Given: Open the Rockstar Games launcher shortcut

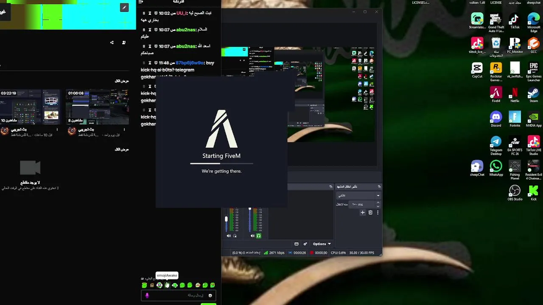Looking at the screenshot, I should (x=496, y=72).
